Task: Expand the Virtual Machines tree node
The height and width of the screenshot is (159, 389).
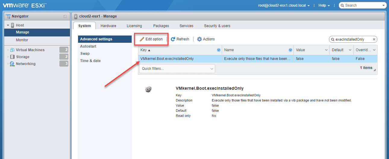Action: (8, 50)
